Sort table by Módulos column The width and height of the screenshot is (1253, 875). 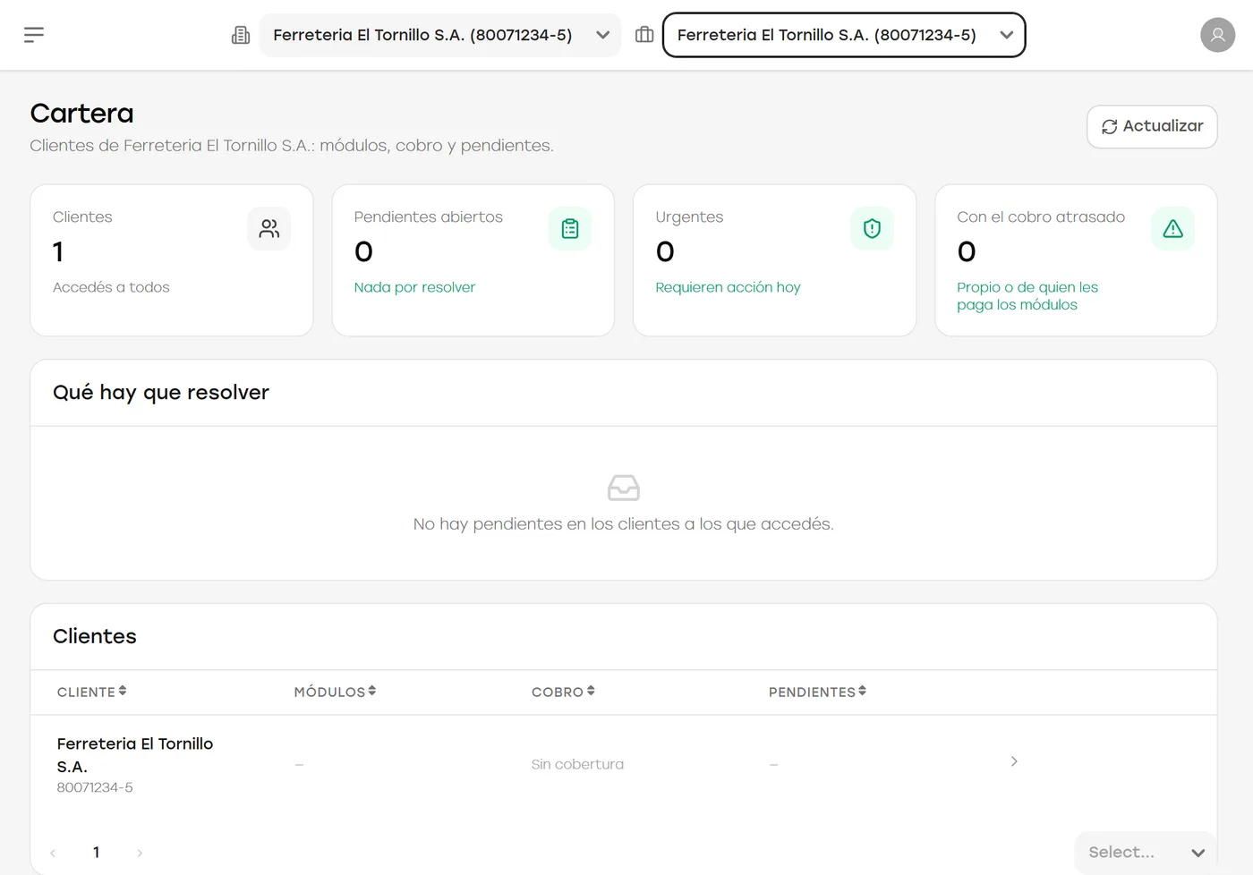tap(335, 692)
